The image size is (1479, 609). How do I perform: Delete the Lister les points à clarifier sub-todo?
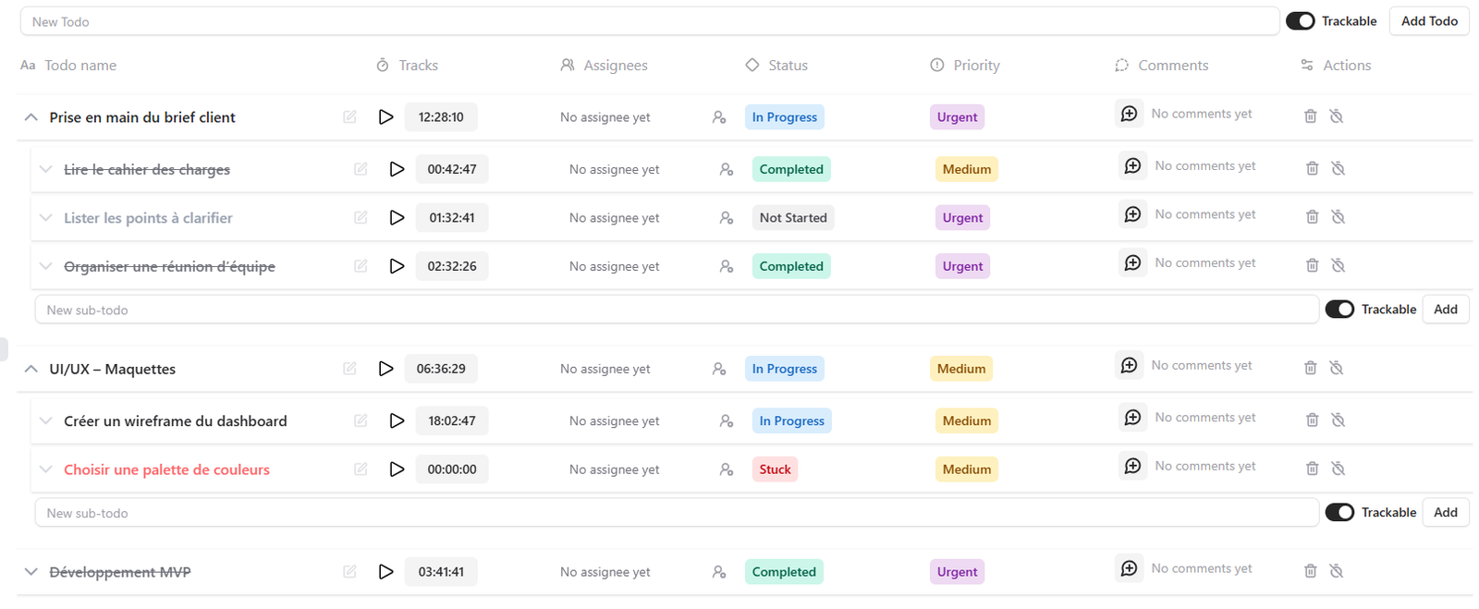coord(1312,217)
